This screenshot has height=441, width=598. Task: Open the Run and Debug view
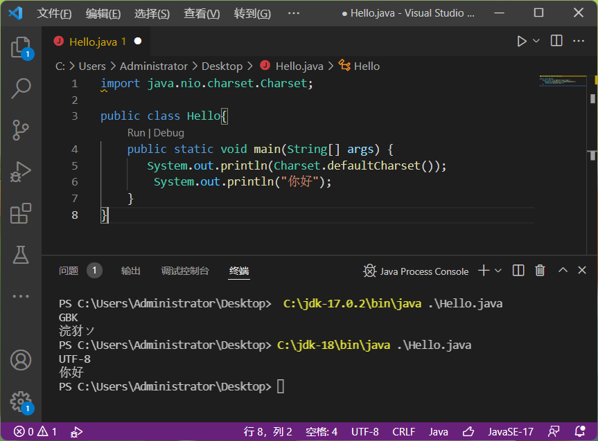click(x=21, y=172)
